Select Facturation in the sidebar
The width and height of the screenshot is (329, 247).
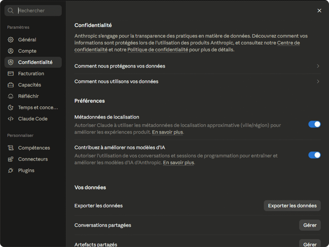(33, 73)
